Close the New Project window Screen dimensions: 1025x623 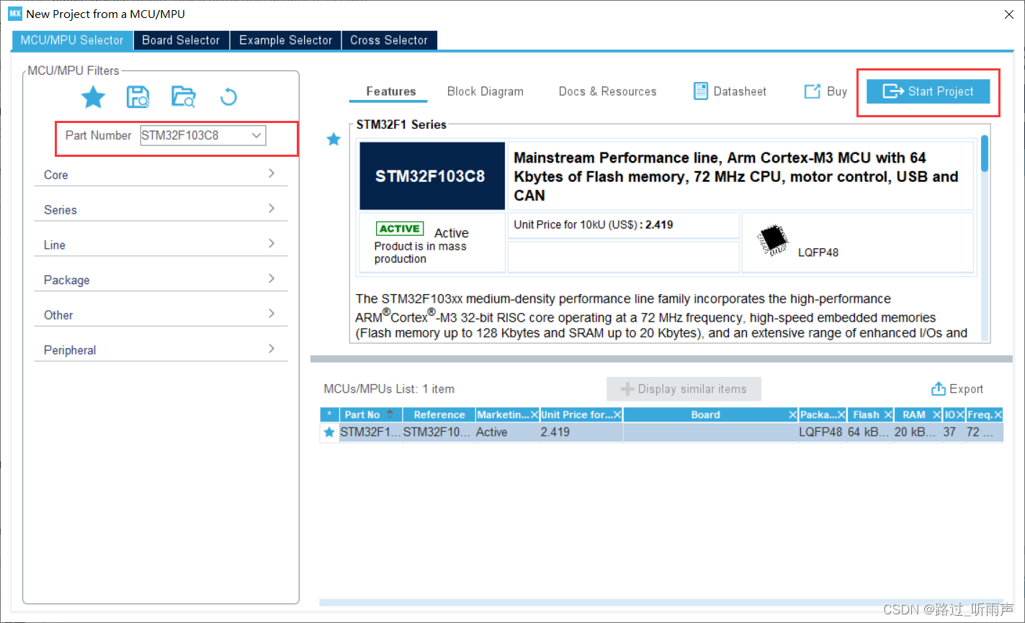1009,14
